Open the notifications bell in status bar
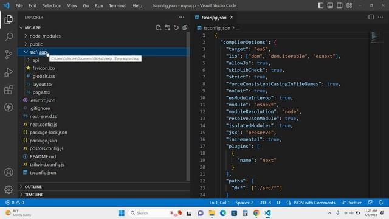This screenshot has height=219, width=389. [x=380, y=203]
